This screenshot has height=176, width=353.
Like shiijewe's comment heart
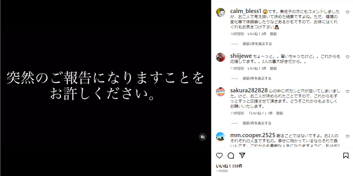click(347, 57)
